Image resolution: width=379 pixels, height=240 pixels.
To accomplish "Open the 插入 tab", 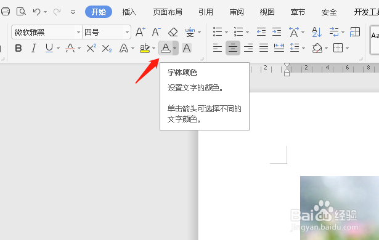I will click(x=129, y=12).
